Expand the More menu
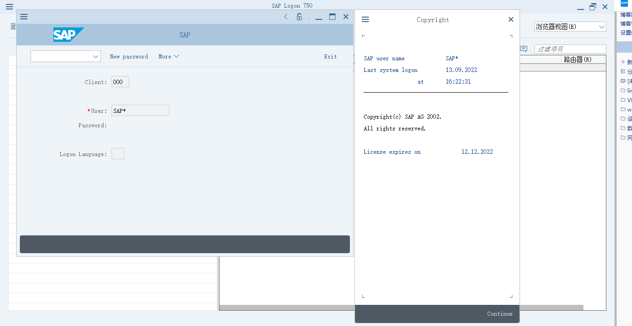Image resolution: width=632 pixels, height=326 pixels. 169,56
